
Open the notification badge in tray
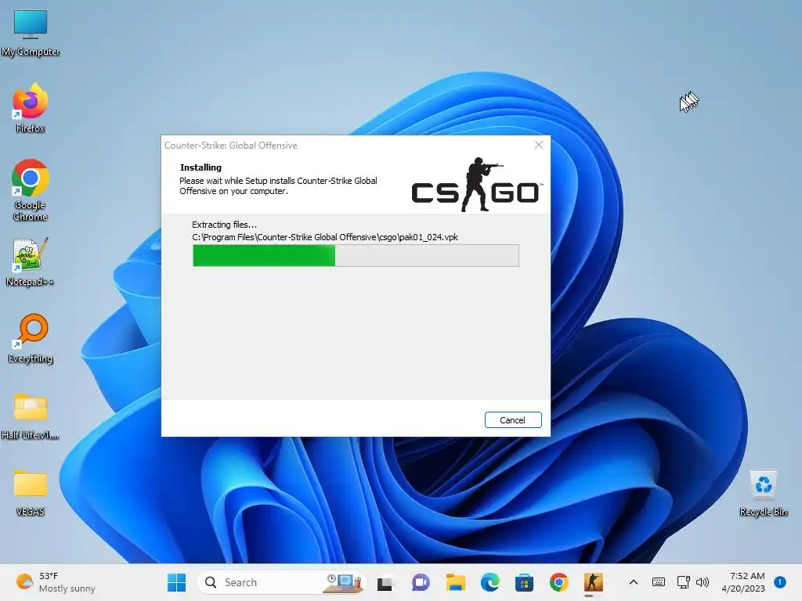point(780,582)
